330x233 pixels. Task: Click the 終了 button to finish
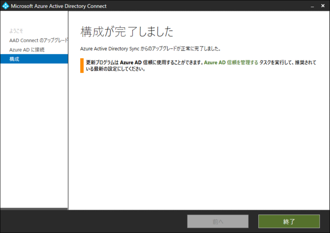[289, 221]
